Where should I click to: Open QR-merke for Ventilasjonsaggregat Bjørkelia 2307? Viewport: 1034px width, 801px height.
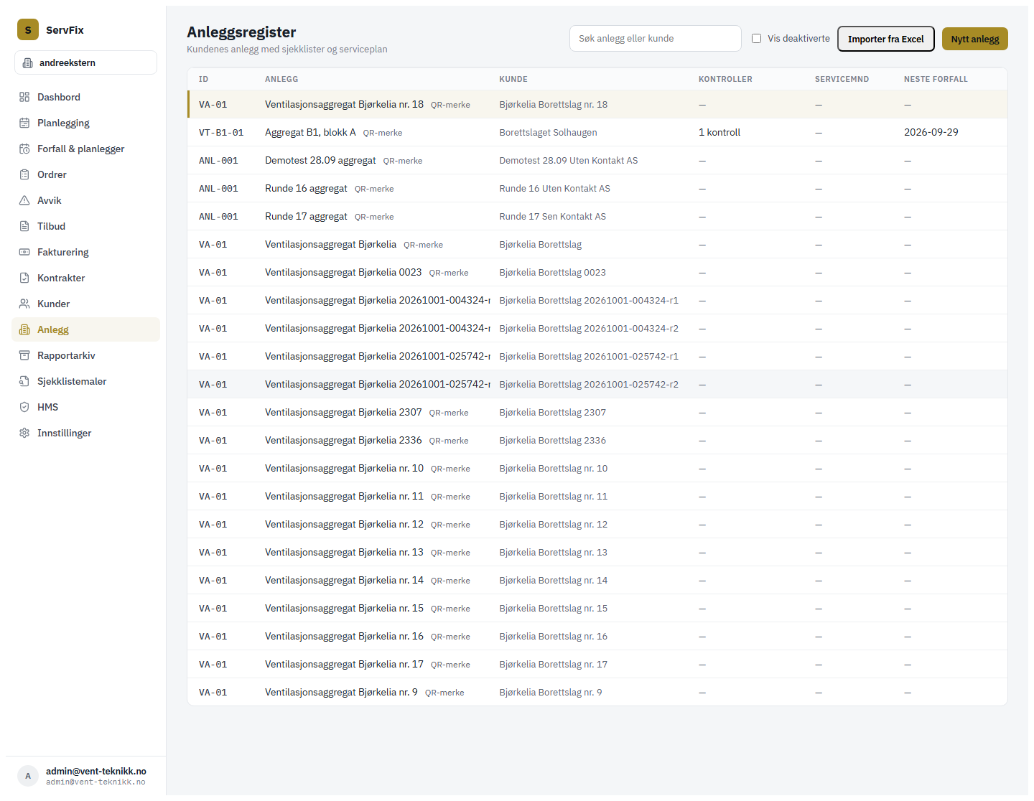pyautogui.click(x=449, y=413)
